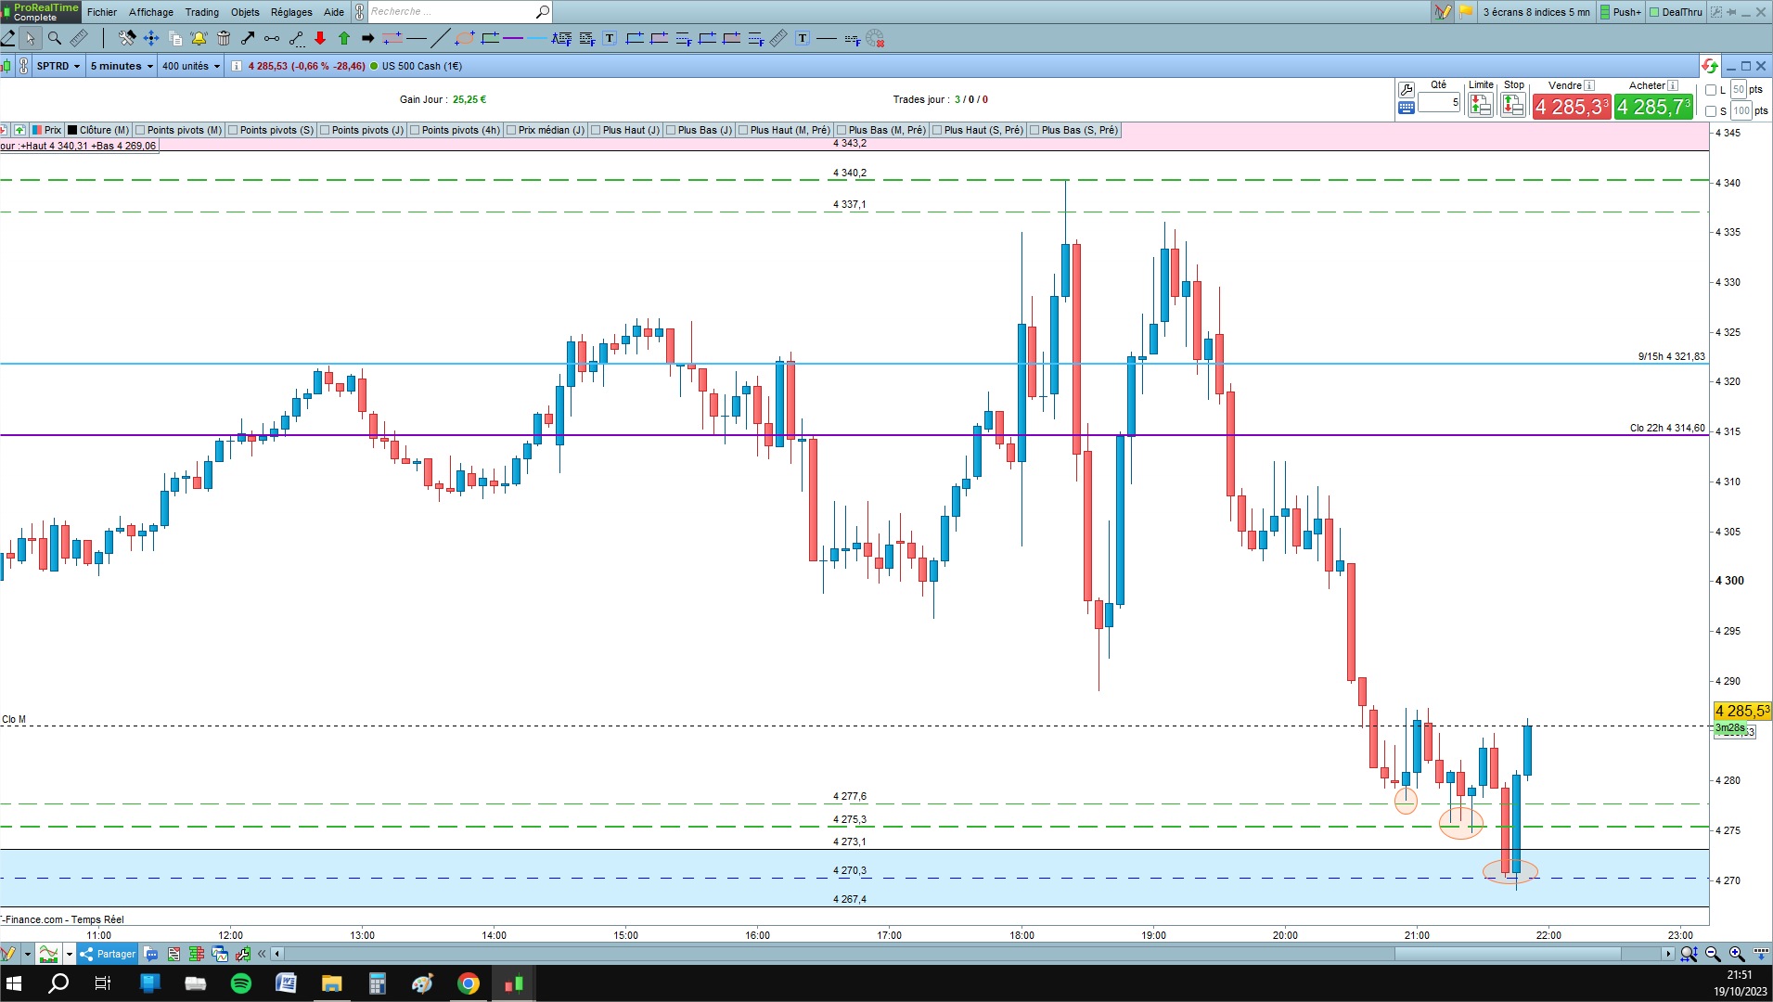Toggle the Plus Haut (J) checkbox
The height and width of the screenshot is (1002, 1773).
(596, 130)
